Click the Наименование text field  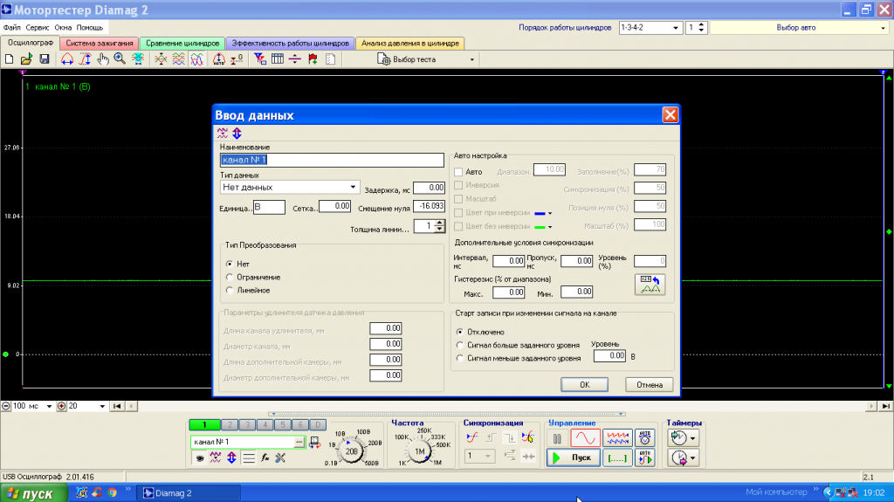pos(332,160)
